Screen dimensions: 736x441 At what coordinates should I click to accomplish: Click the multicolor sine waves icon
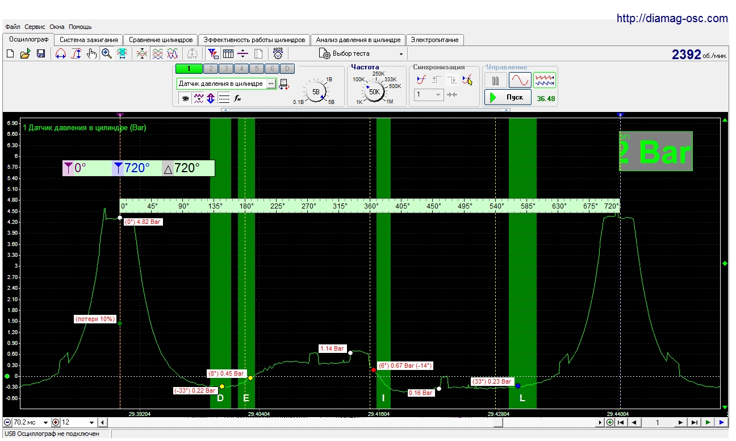click(x=173, y=53)
